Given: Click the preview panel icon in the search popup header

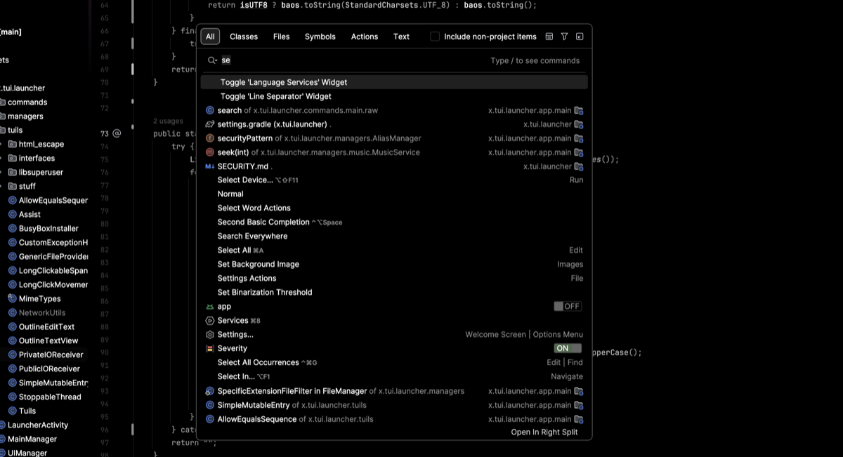Looking at the screenshot, I should coord(549,37).
